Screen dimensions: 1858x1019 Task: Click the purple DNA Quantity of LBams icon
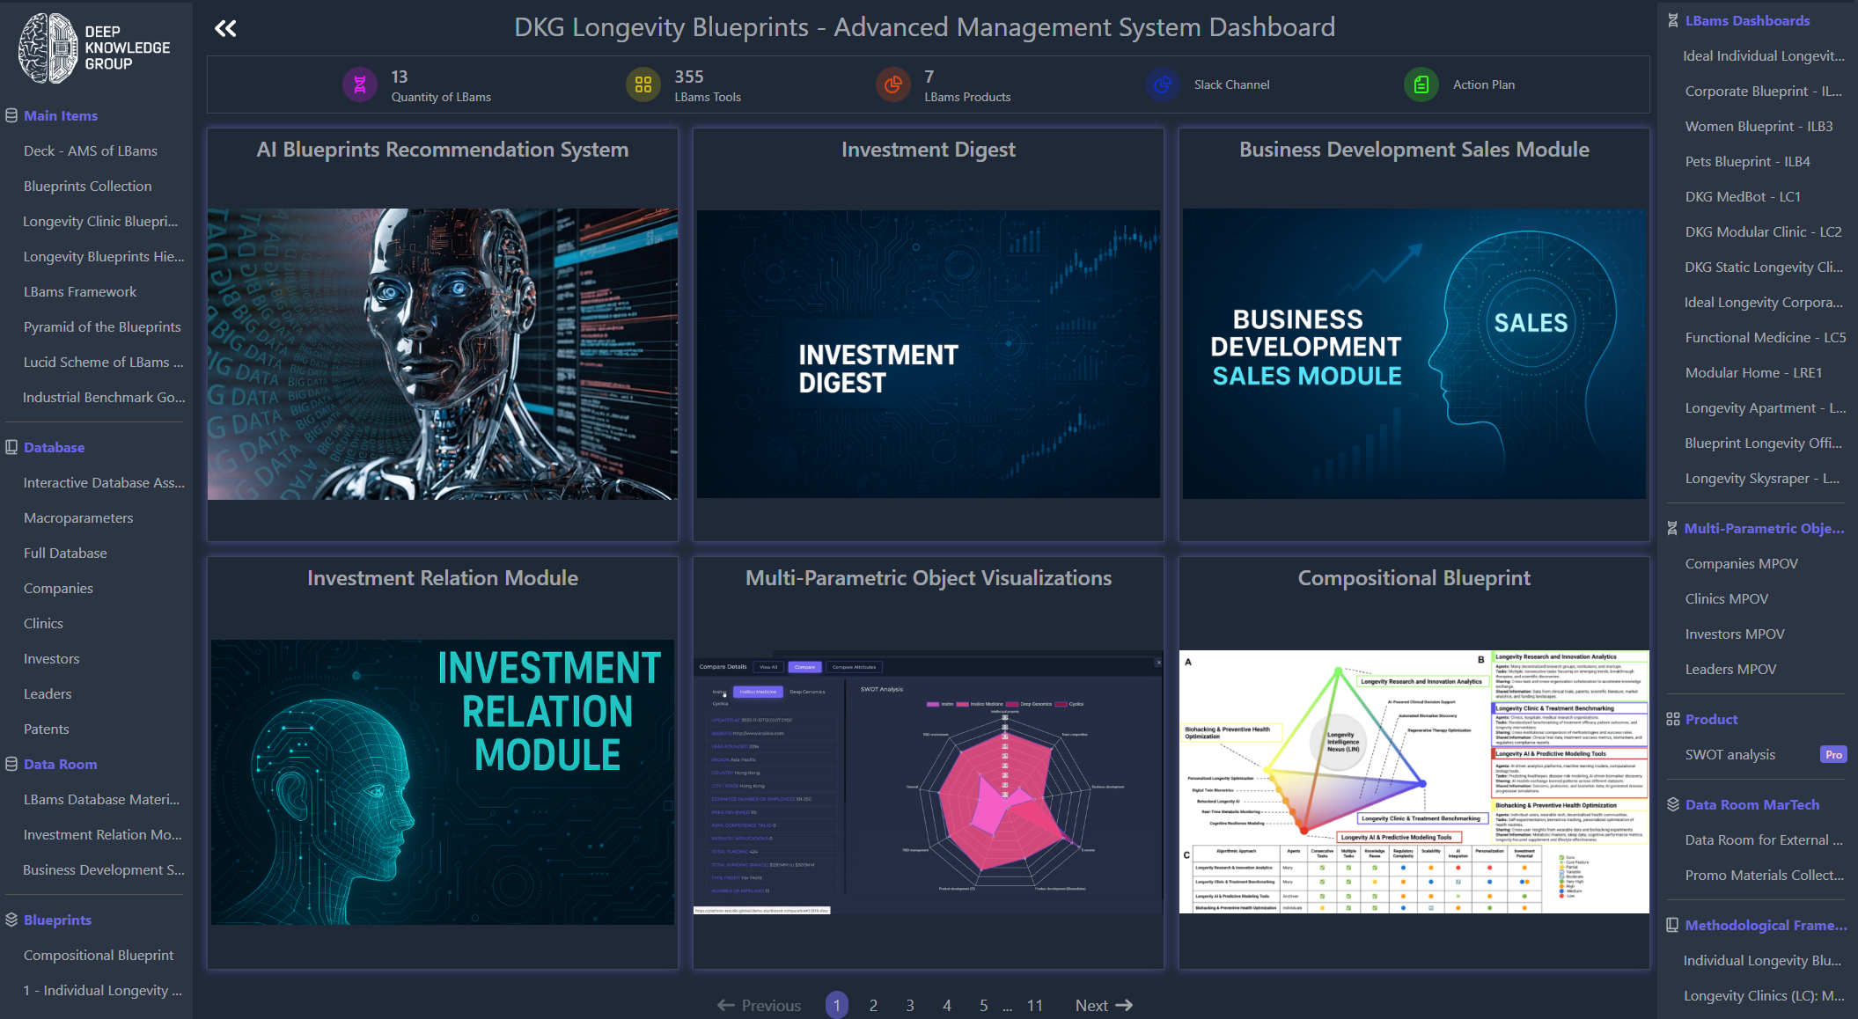359,85
